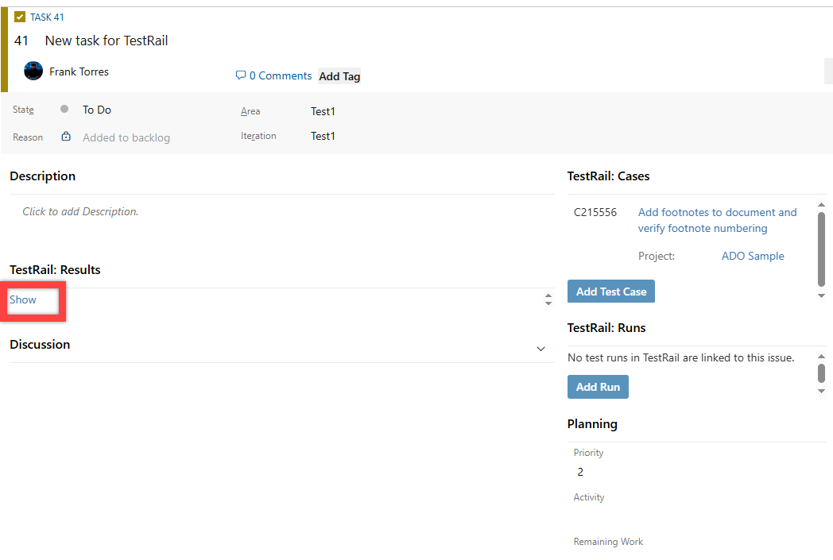Click the Description section heading
The width and height of the screenshot is (833, 560).
tap(42, 176)
